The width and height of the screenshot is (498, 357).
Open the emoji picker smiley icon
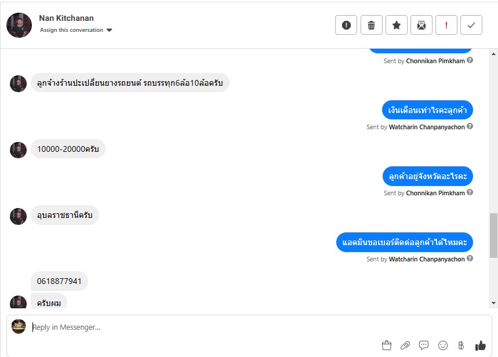pyautogui.click(x=443, y=345)
